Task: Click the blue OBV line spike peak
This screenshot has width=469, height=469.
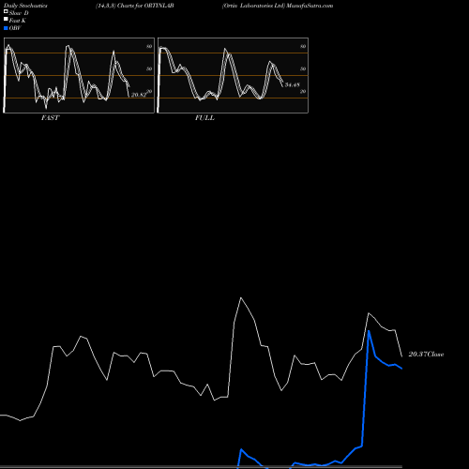Action: tap(369, 331)
